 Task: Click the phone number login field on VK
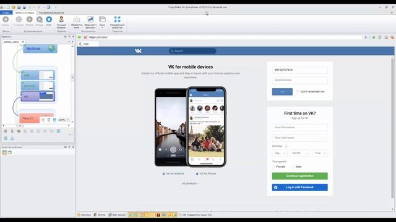(299, 70)
